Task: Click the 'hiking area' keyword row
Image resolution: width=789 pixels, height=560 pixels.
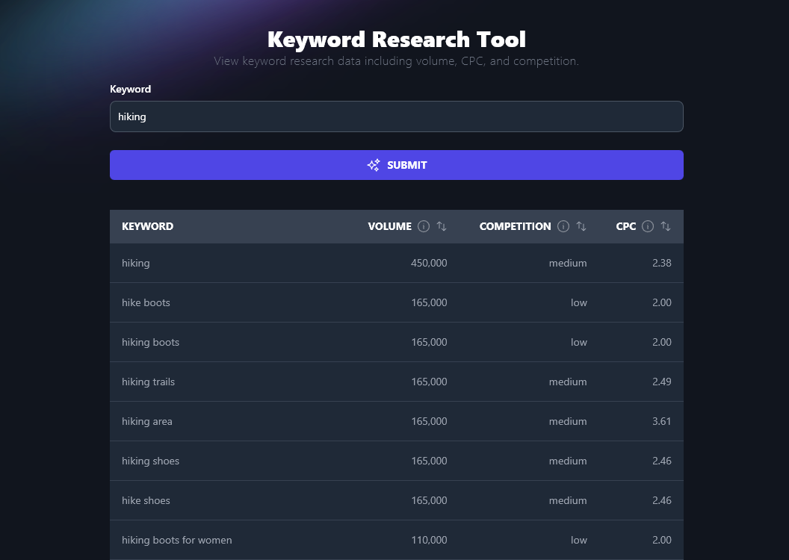Action: [x=396, y=421]
